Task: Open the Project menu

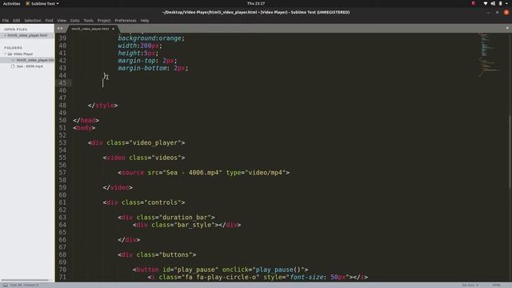Action: coord(104,20)
